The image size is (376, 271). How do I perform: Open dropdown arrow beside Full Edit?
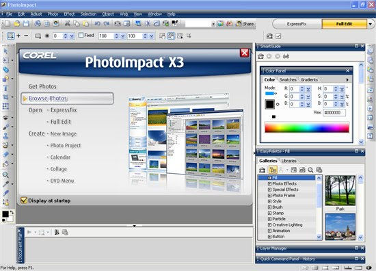(371, 24)
